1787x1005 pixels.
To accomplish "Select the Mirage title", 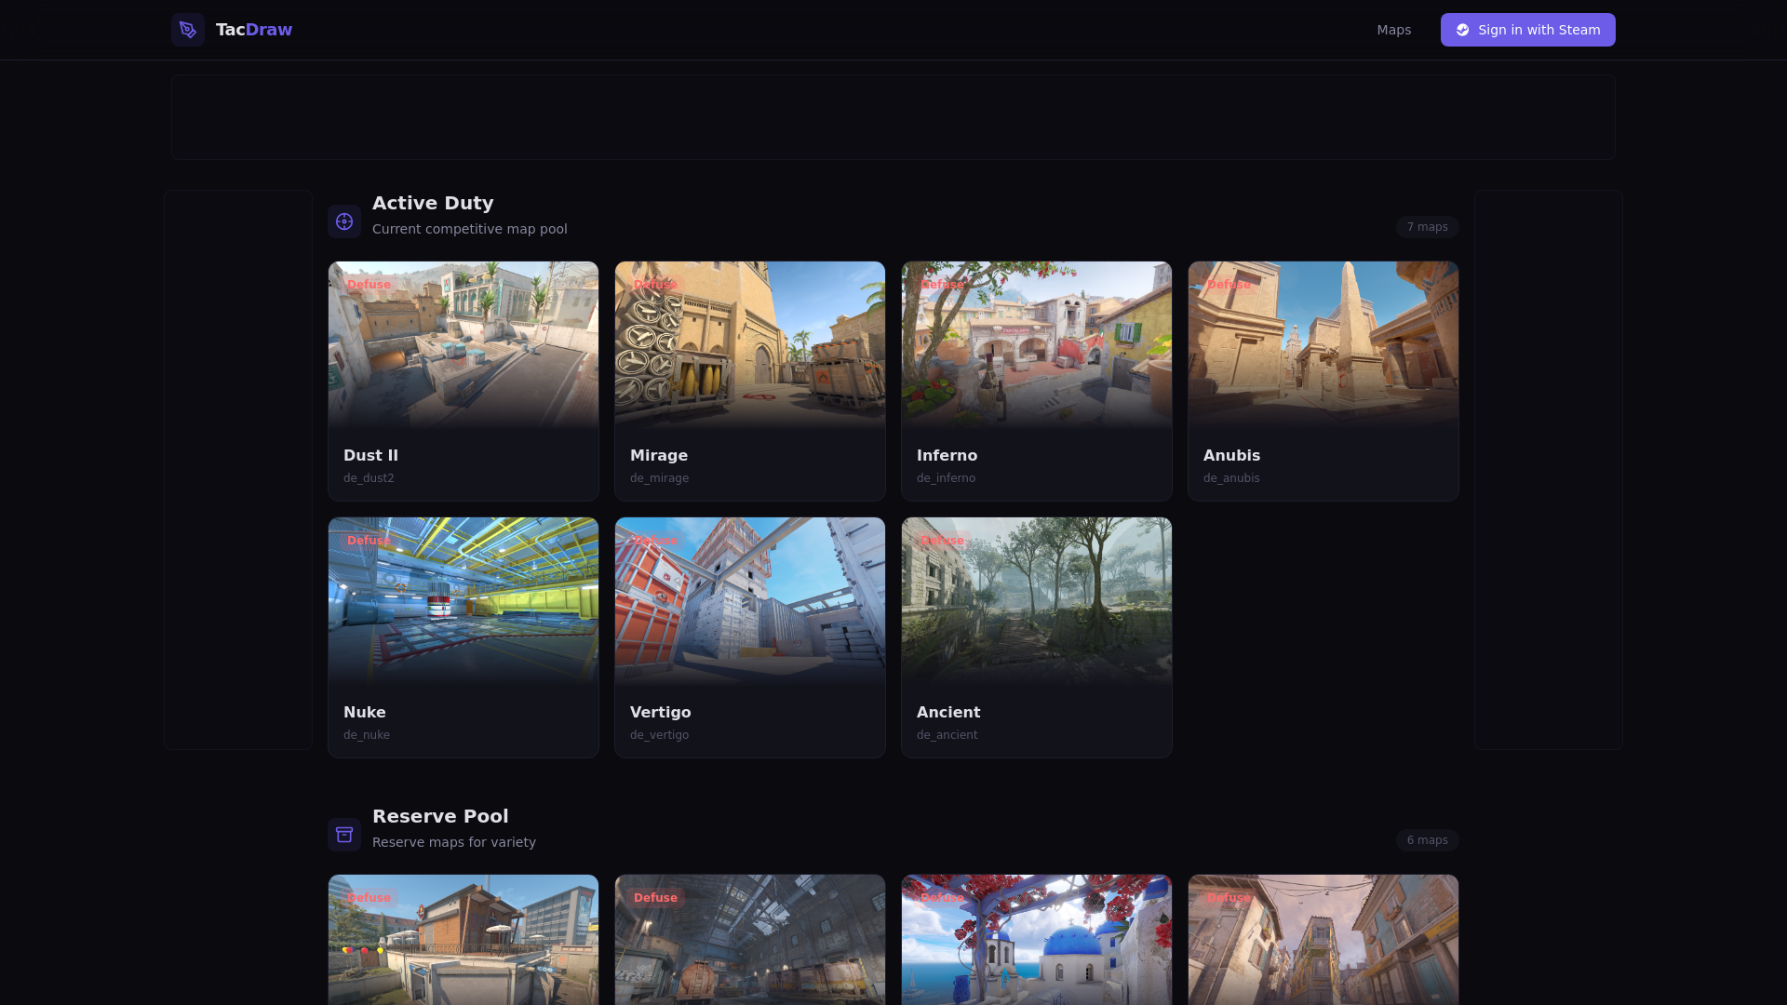I will (x=659, y=455).
